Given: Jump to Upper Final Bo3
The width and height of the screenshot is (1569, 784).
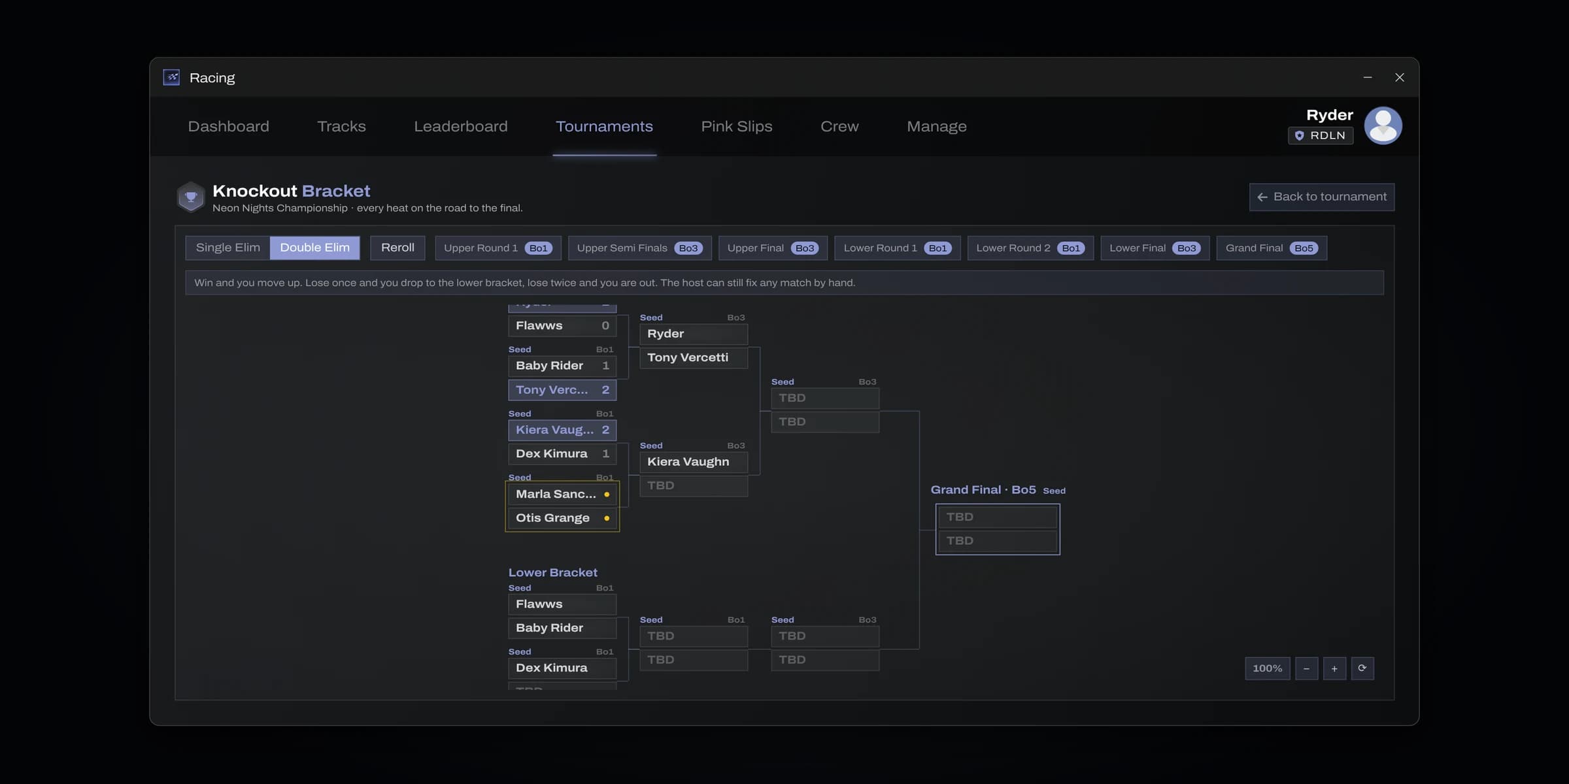Looking at the screenshot, I should (773, 248).
